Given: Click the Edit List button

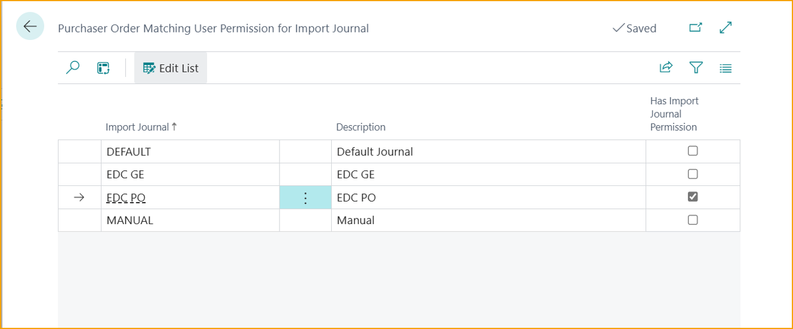Looking at the screenshot, I should [x=171, y=68].
